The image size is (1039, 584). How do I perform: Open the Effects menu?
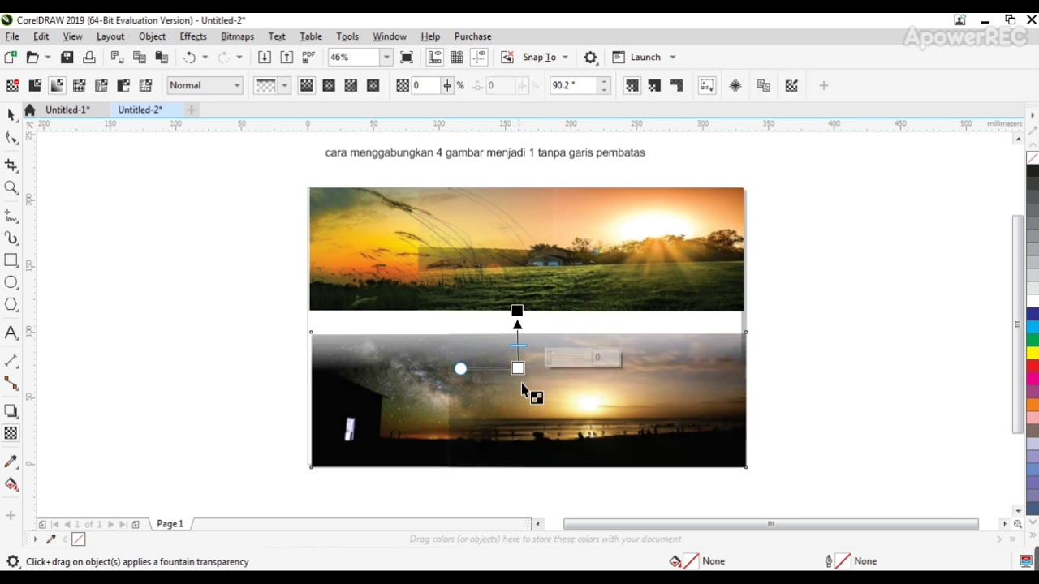pyautogui.click(x=193, y=36)
